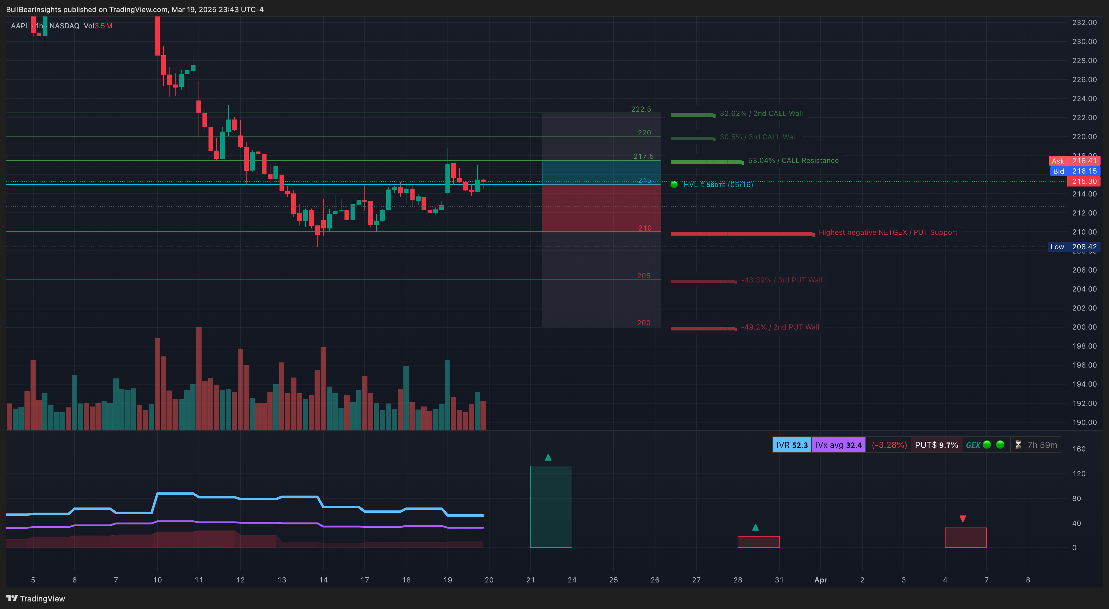Click the blue IVR line in the lower pane

pyautogui.click(x=258, y=499)
